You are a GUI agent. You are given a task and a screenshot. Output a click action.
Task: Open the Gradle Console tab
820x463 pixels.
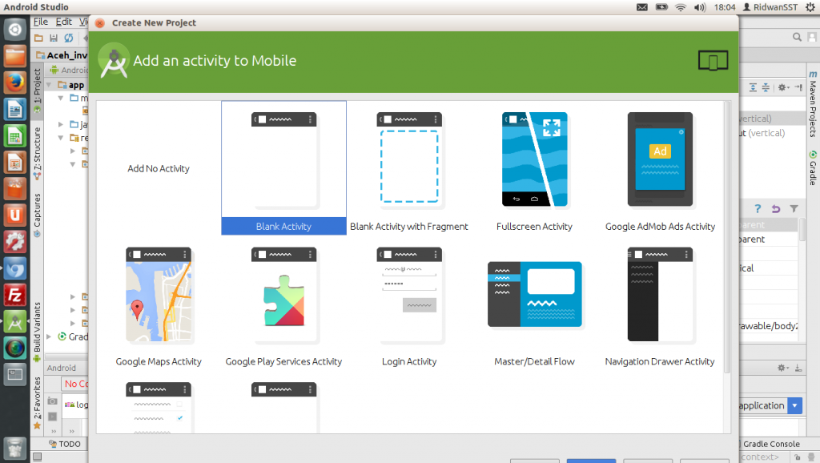[770, 444]
